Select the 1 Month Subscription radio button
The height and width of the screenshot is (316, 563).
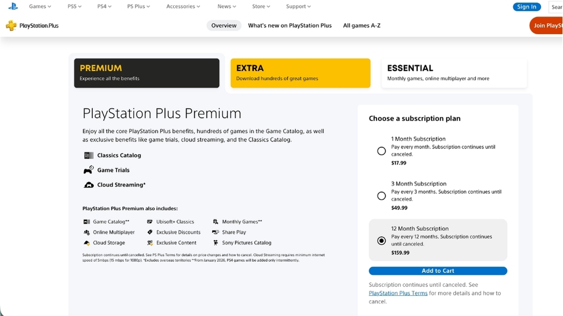[x=381, y=151]
